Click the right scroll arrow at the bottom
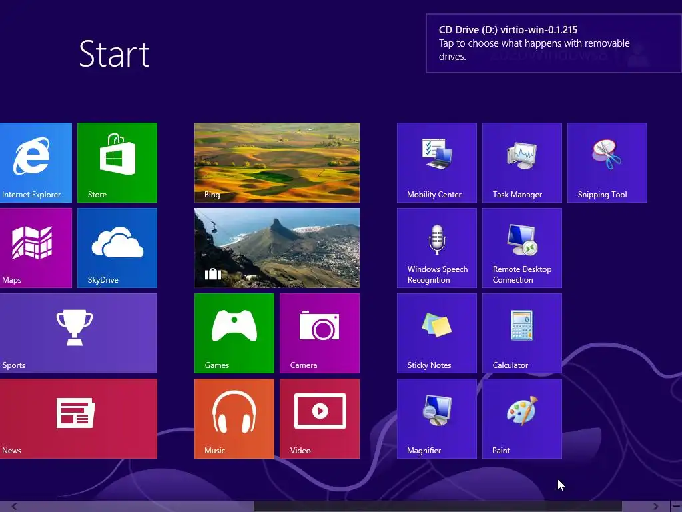682x512 pixels. (x=655, y=507)
